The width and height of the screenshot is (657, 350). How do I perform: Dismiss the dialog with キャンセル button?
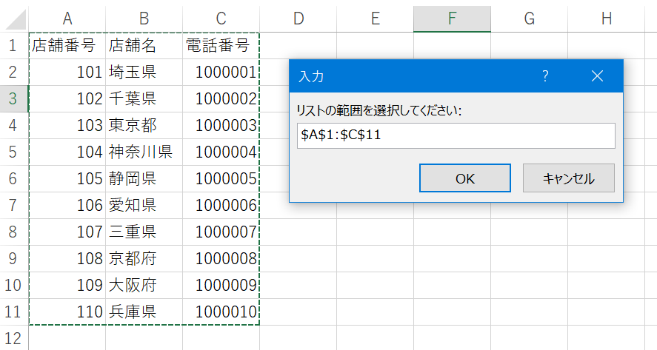(569, 178)
